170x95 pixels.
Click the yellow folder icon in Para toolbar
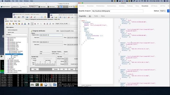coord(7,24)
